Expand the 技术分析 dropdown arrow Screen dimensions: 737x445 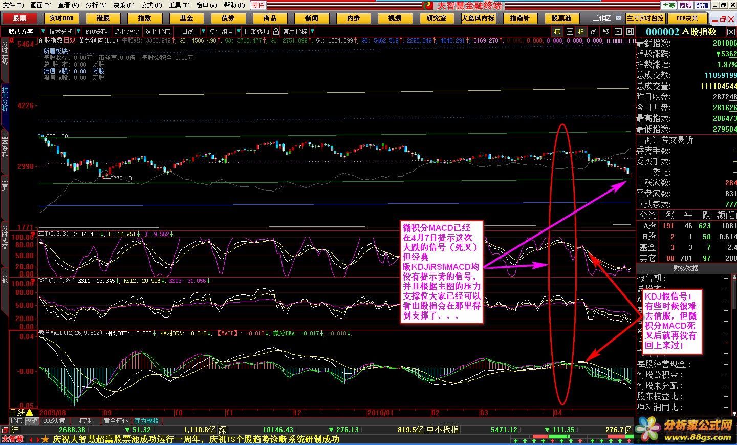coord(79,31)
